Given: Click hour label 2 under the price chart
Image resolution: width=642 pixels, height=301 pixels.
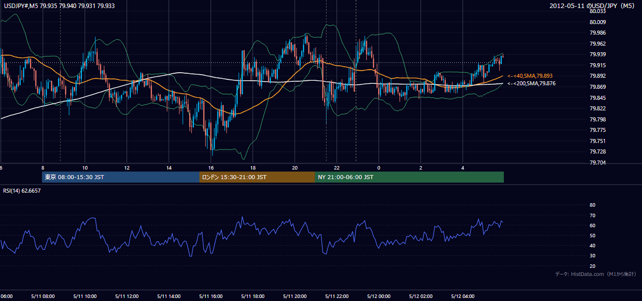Looking at the screenshot, I should tap(420, 168).
